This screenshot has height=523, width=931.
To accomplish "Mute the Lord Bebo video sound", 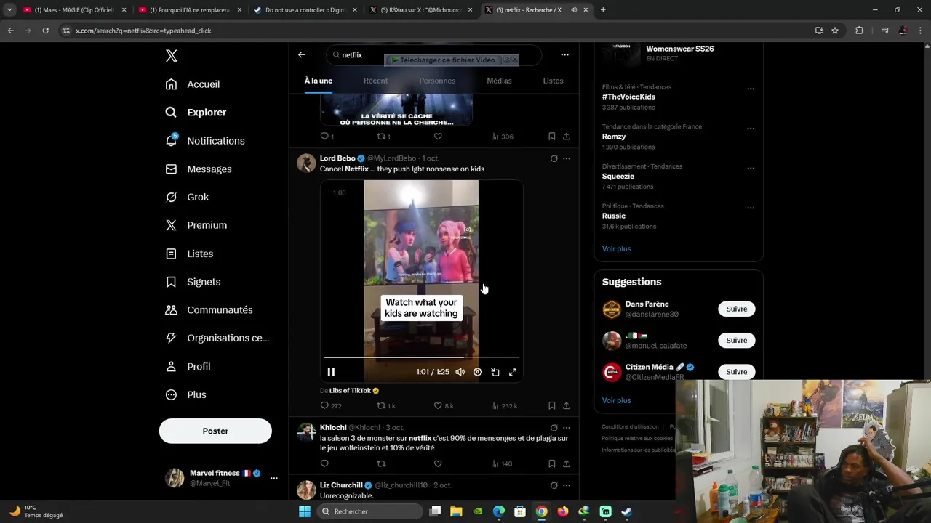I will [460, 372].
